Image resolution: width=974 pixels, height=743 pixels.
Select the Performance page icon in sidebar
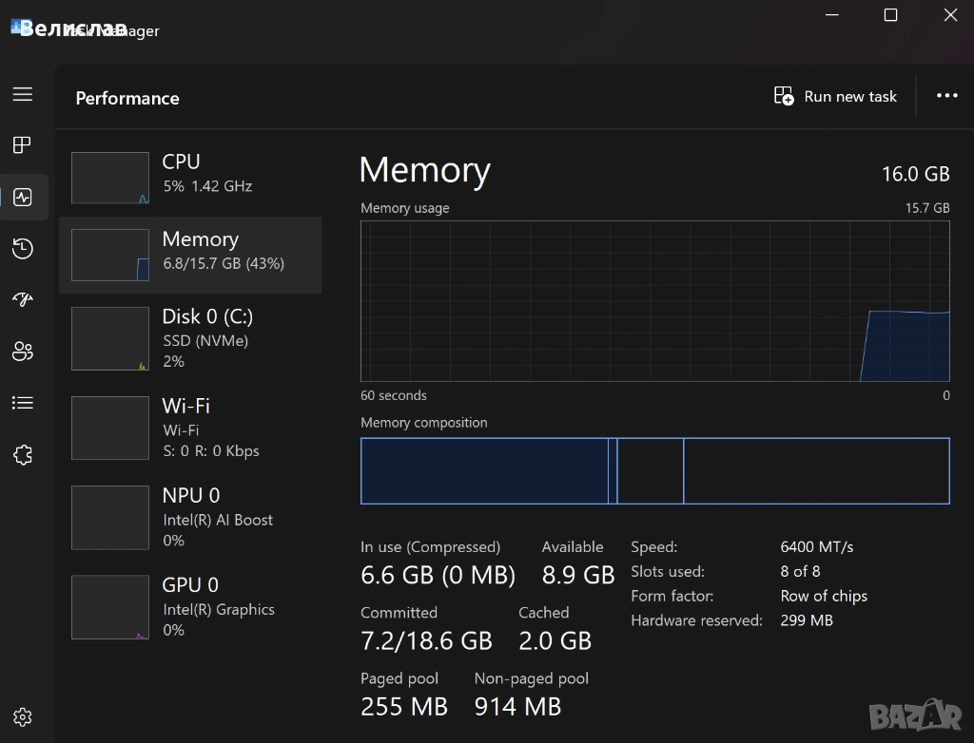click(x=23, y=198)
